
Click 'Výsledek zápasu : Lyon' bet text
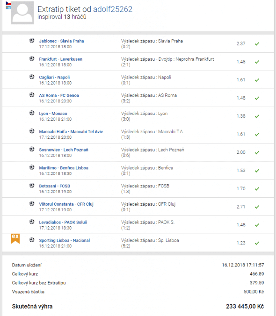coord(145,114)
